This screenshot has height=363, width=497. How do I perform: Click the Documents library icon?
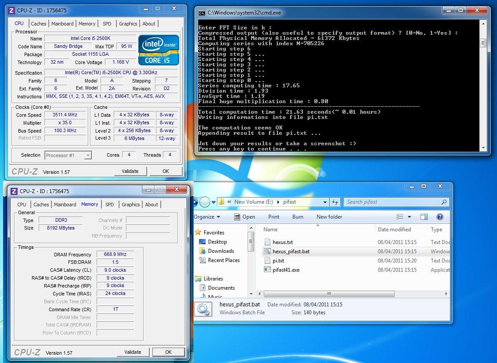202,288
